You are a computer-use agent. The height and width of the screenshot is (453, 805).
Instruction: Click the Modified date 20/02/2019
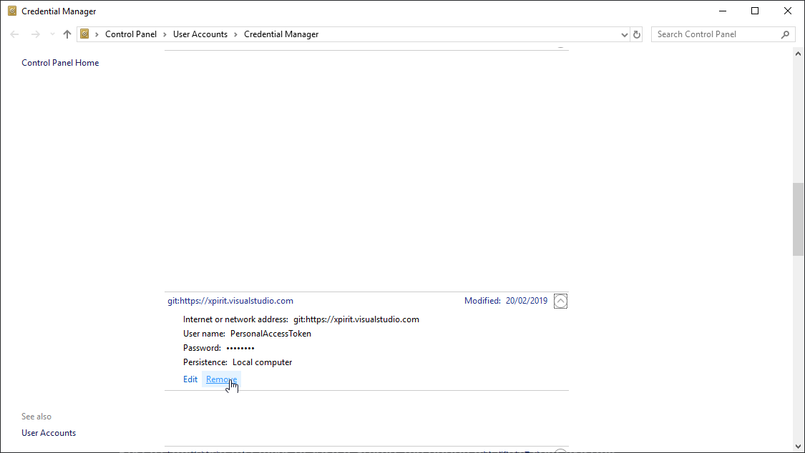(527, 301)
